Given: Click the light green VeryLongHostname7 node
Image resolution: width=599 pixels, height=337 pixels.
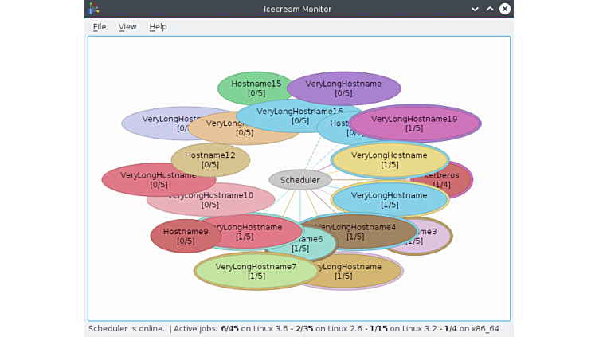Looking at the screenshot, I should [256, 272].
